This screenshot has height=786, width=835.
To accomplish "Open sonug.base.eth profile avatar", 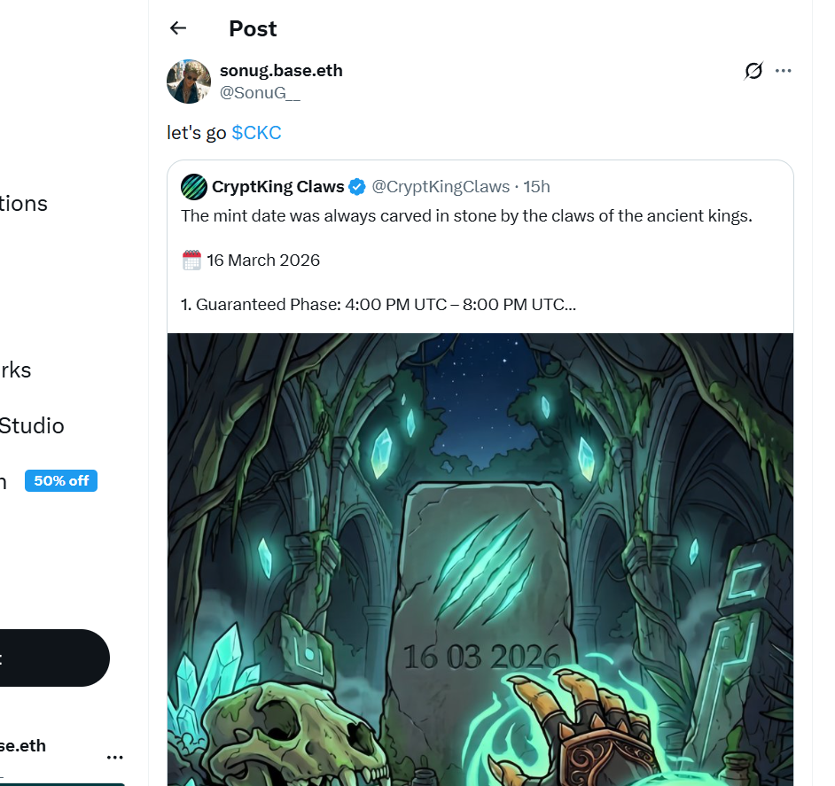I will [x=189, y=82].
